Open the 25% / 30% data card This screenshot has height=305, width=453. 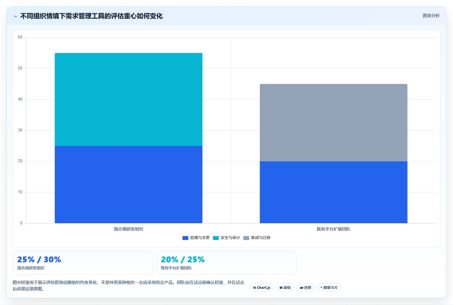click(83, 263)
